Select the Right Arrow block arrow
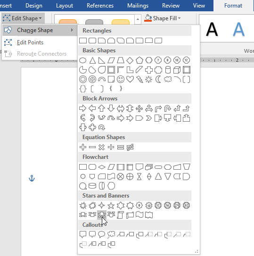 (82, 108)
